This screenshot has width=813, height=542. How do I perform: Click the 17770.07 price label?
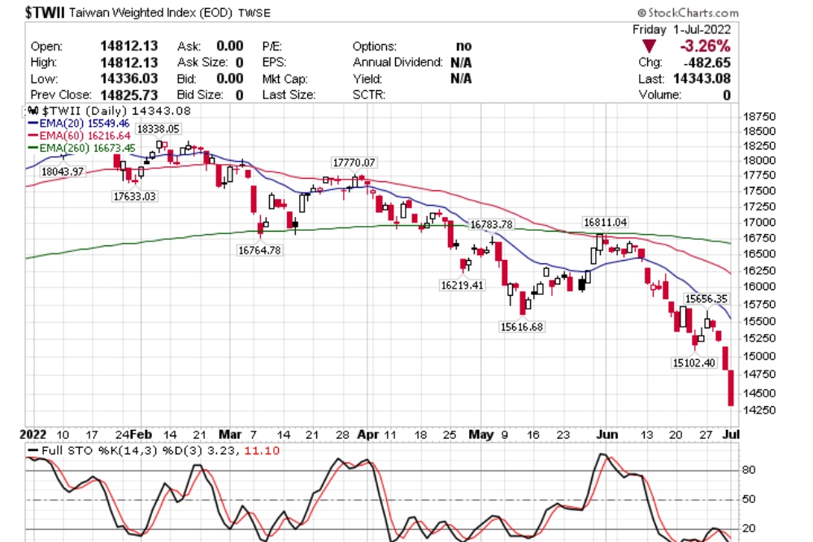354,163
